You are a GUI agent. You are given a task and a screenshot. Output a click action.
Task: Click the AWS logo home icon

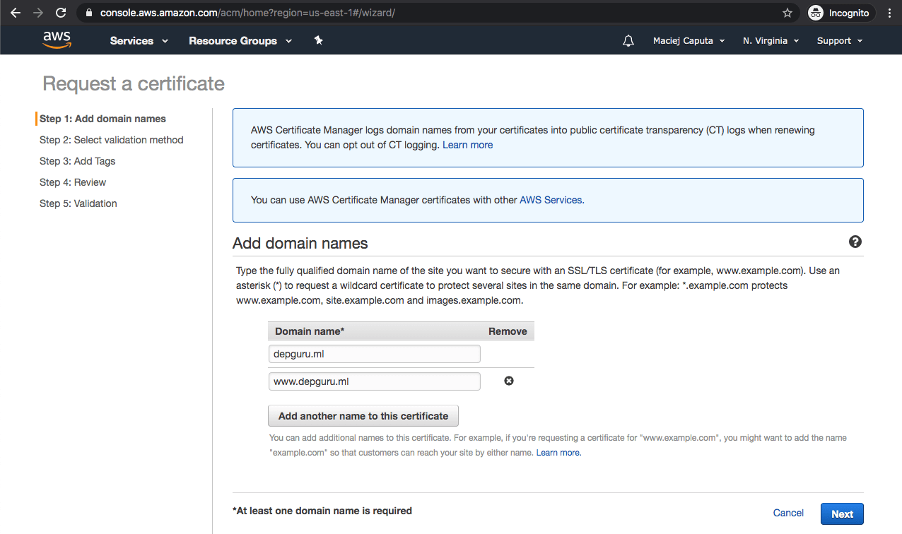(x=57, y=40)
